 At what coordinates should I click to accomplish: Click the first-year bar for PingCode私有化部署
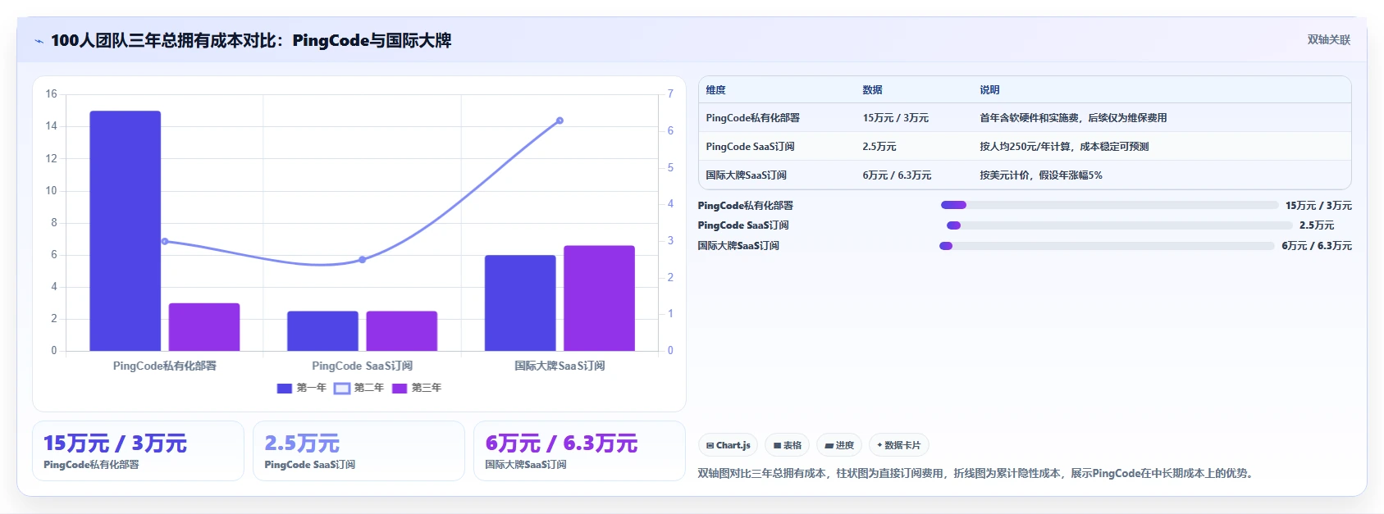pos(125,231)
